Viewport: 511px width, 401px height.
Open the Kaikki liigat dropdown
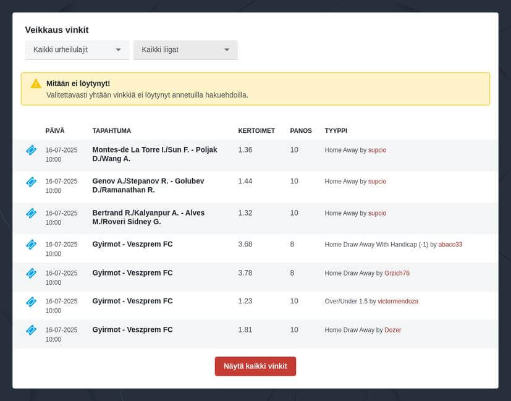pyautogui.click(x=185, y=50)
